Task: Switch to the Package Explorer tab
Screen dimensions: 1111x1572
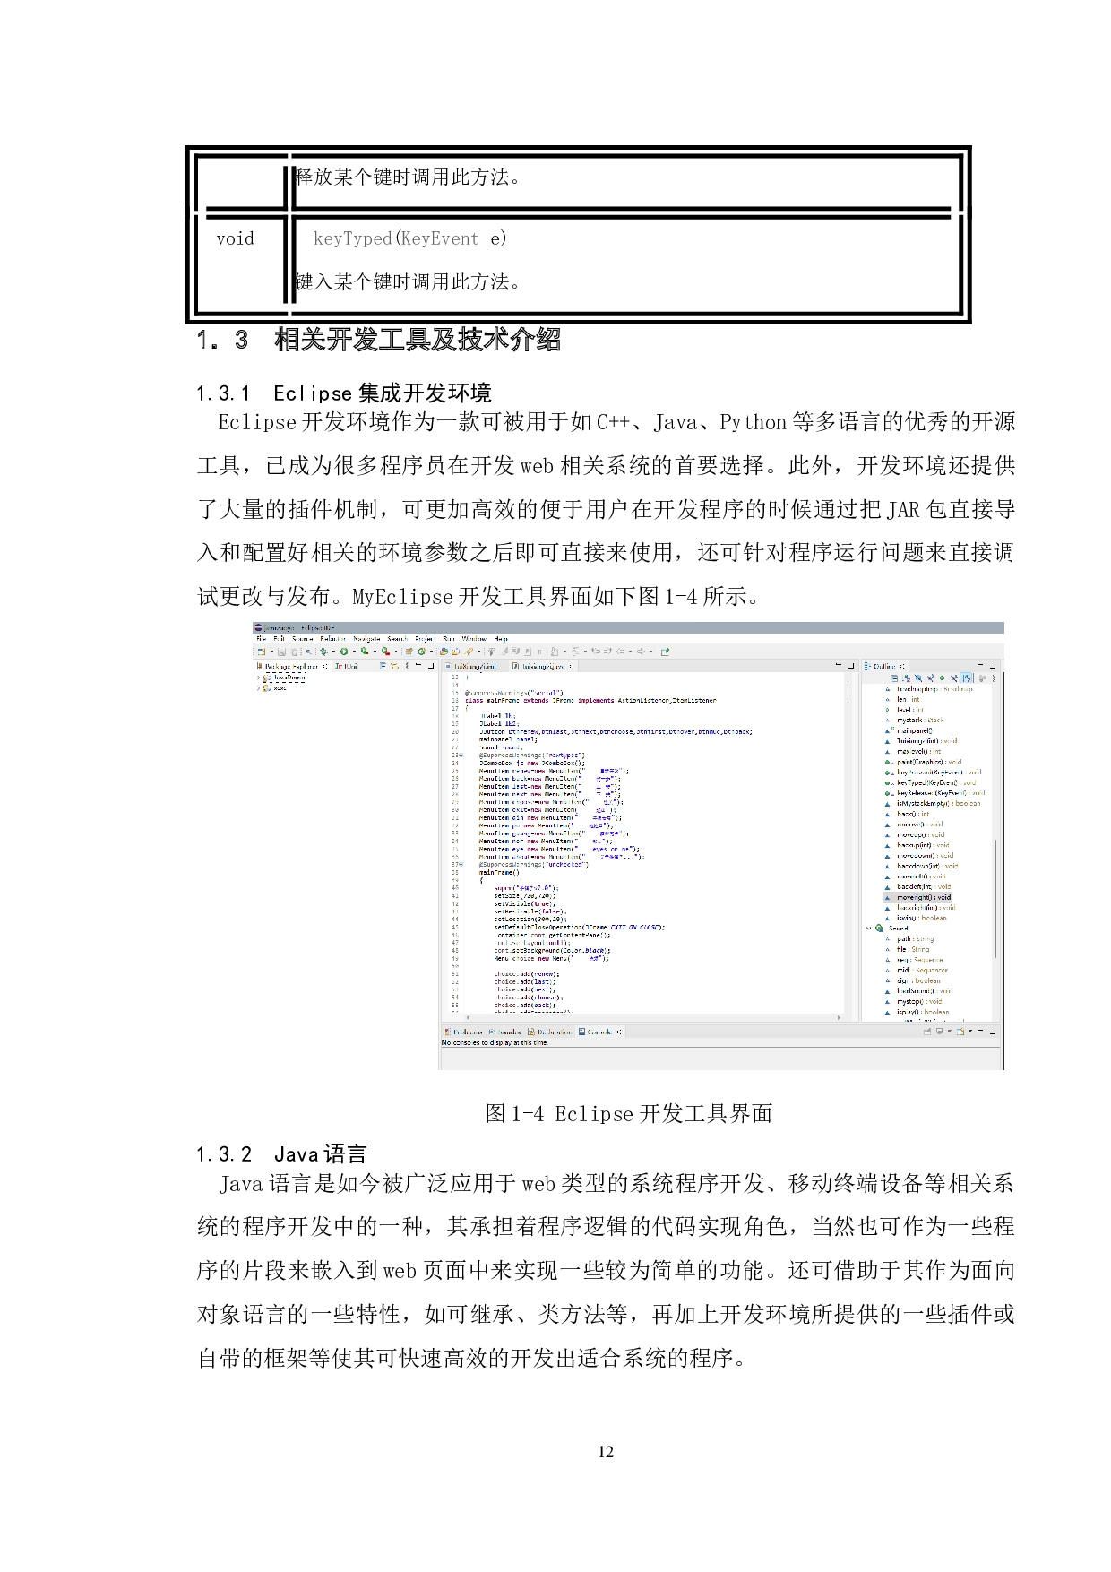Action: tap(291, 667)
